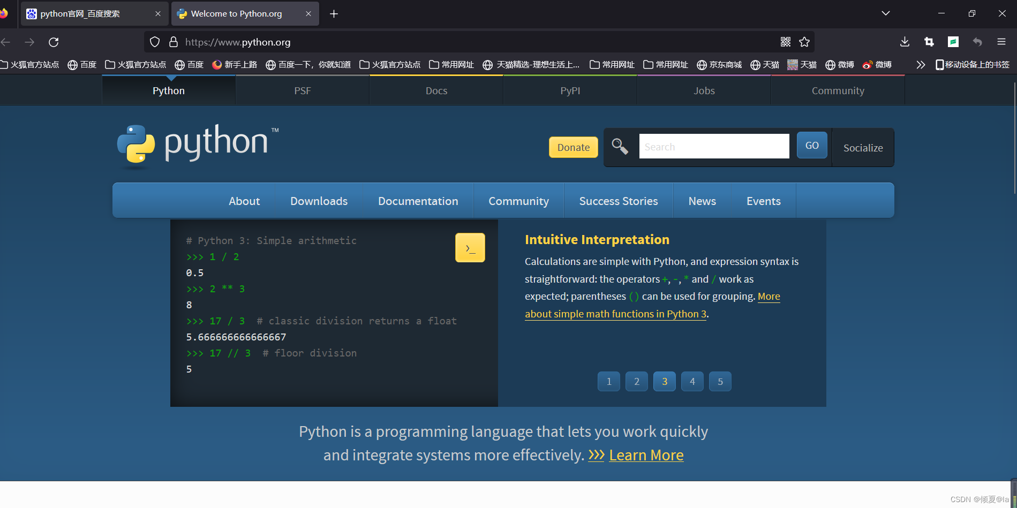1017x508 pixels.
Task: Click the magnifying glass search icon
Action: tap(620, 146)
